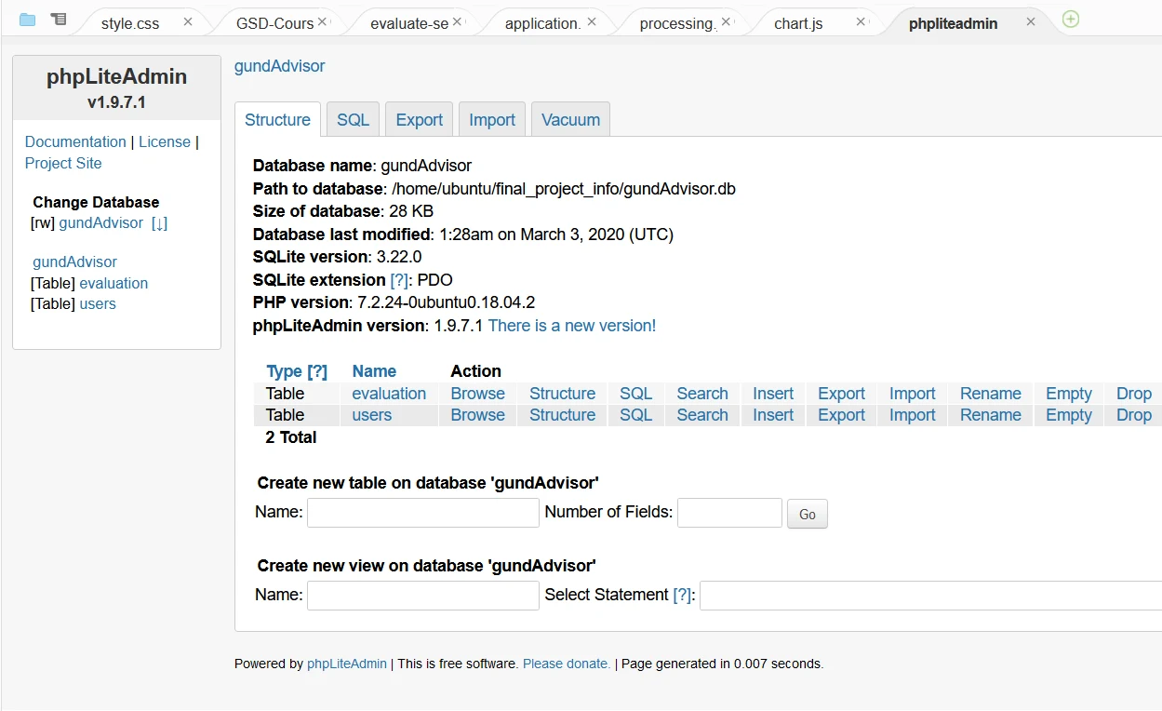Close the chart.js tab
This screenshot has height=711, width=1162.
861,21
